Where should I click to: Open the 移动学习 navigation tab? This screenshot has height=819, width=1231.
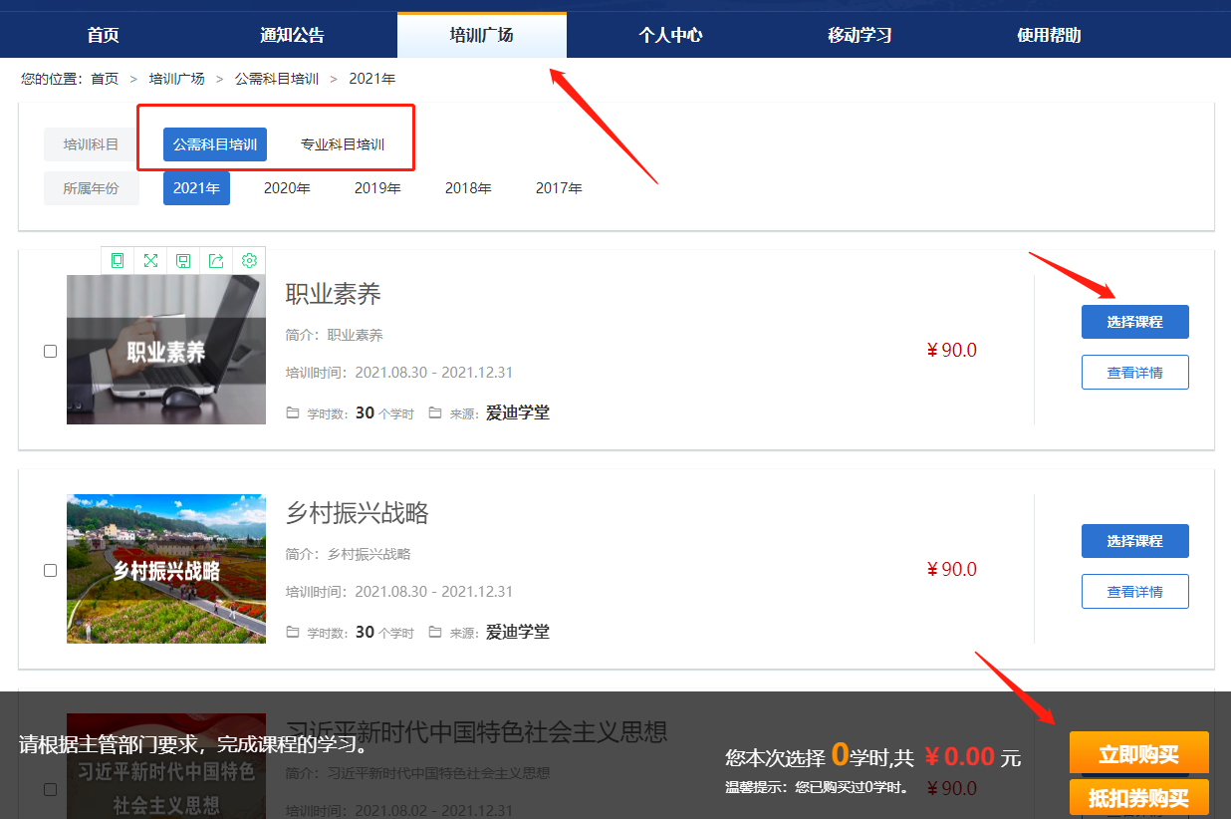(x=860, y=35)
